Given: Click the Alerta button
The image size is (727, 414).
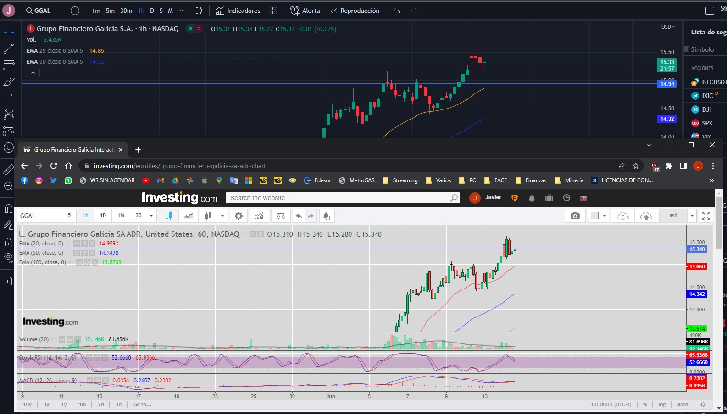Looking at the screenshot, I should pyautogui.click(x=305, y=11).
